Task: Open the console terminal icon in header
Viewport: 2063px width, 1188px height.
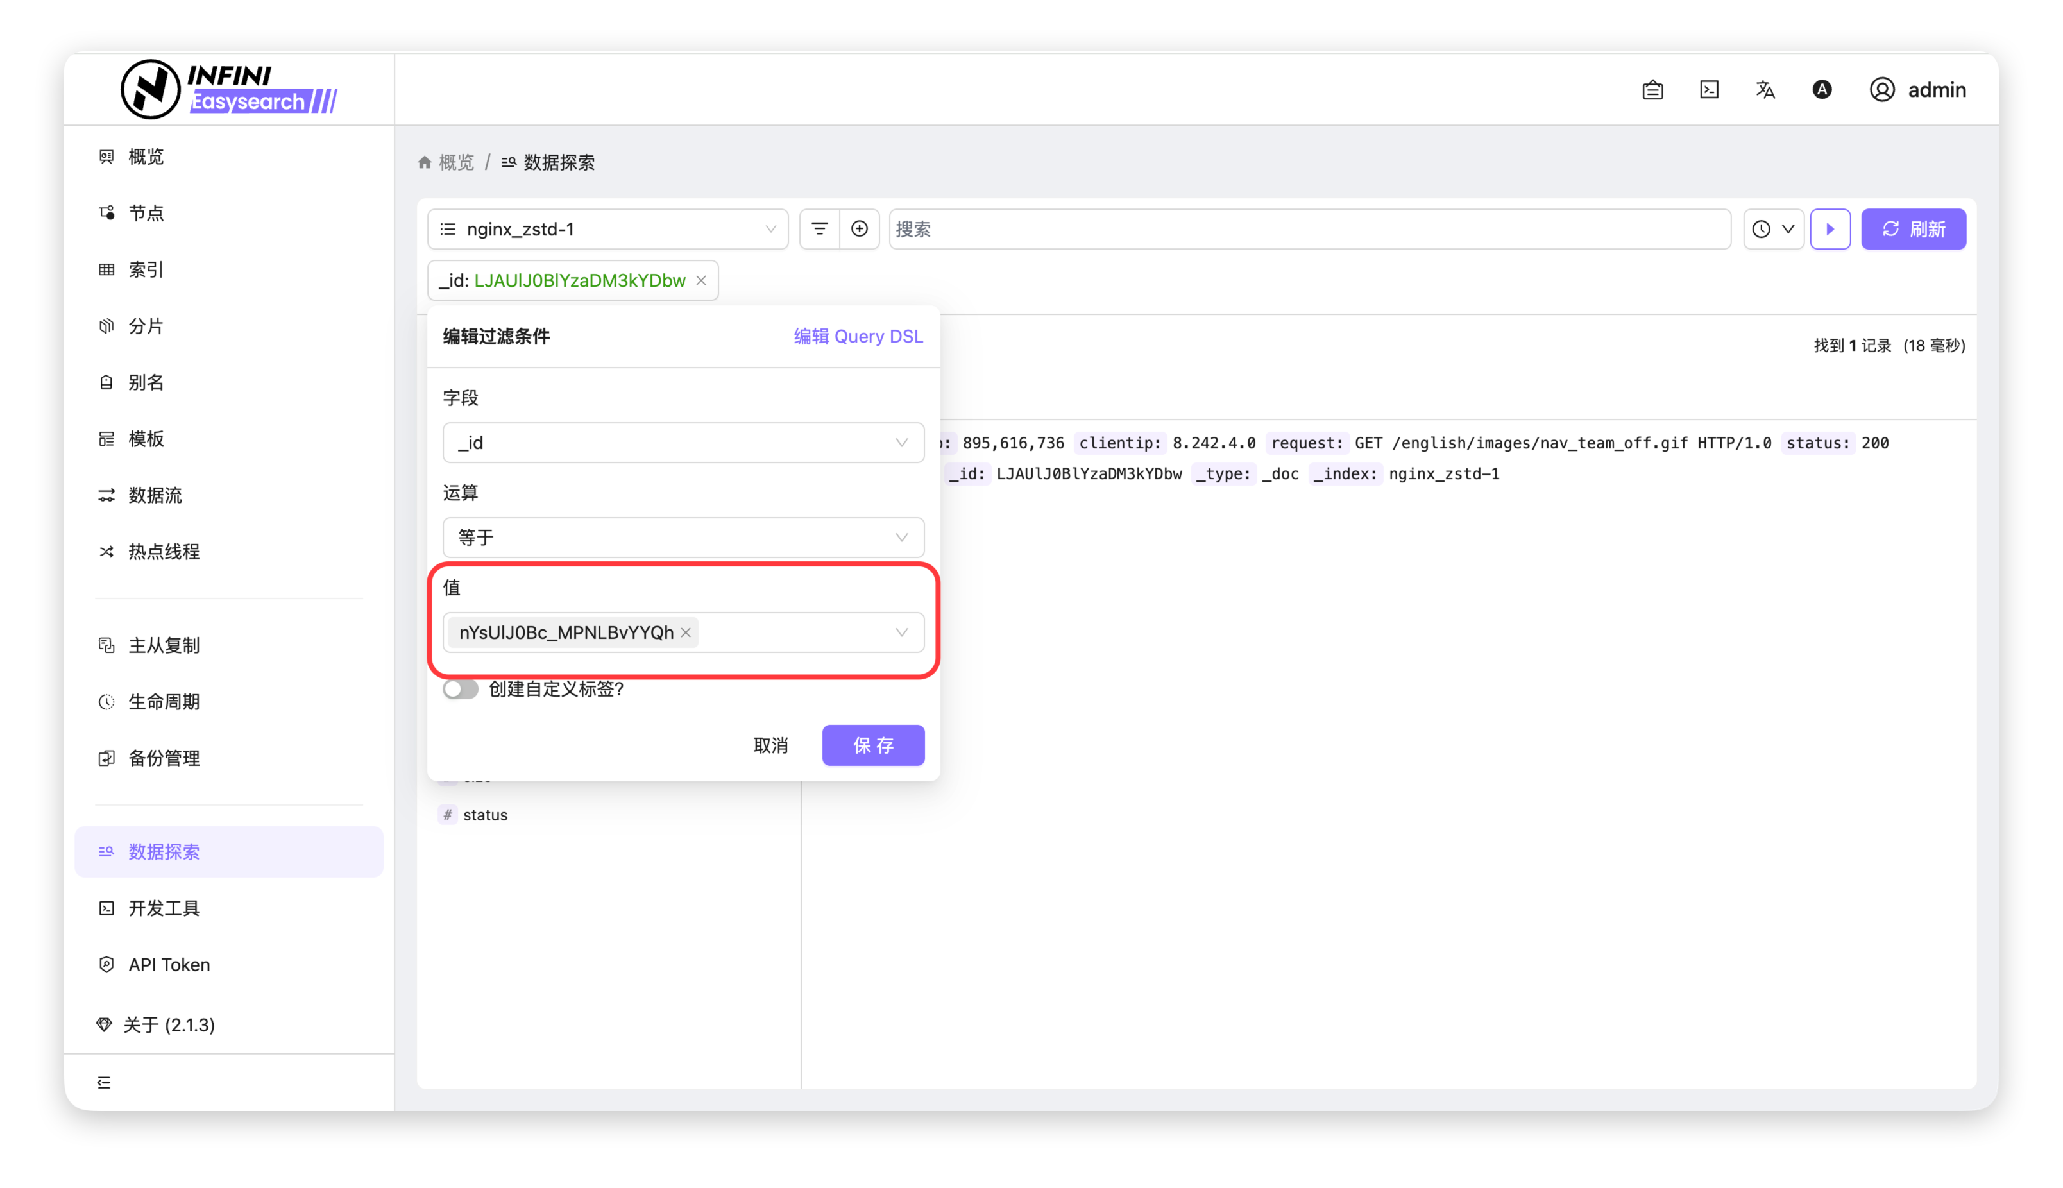Action: tap(1709, 90)
